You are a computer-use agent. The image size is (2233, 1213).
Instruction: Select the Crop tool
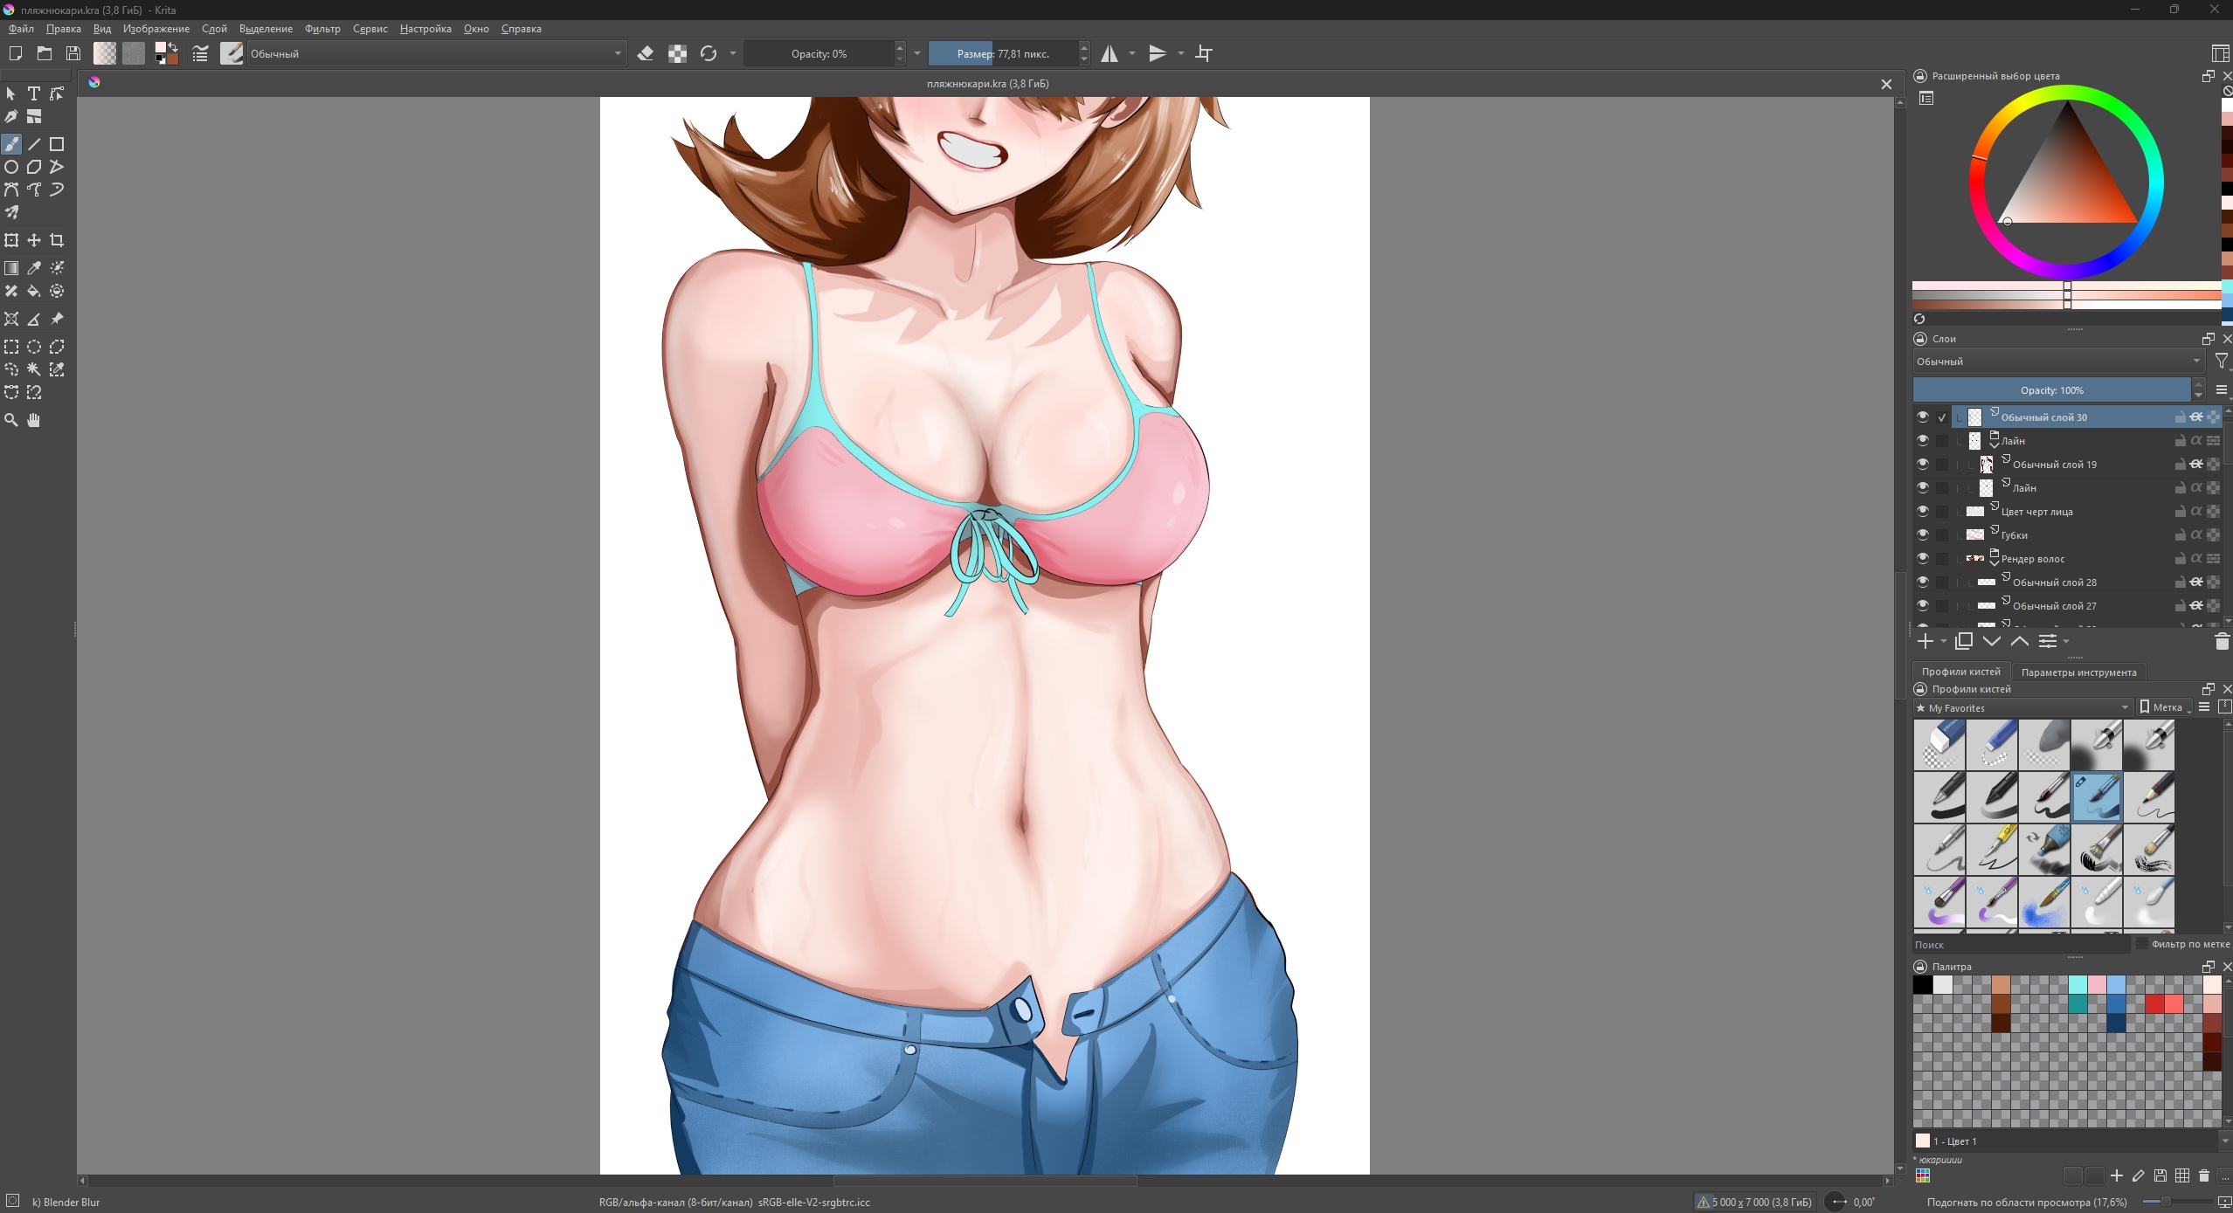[57, 240]
